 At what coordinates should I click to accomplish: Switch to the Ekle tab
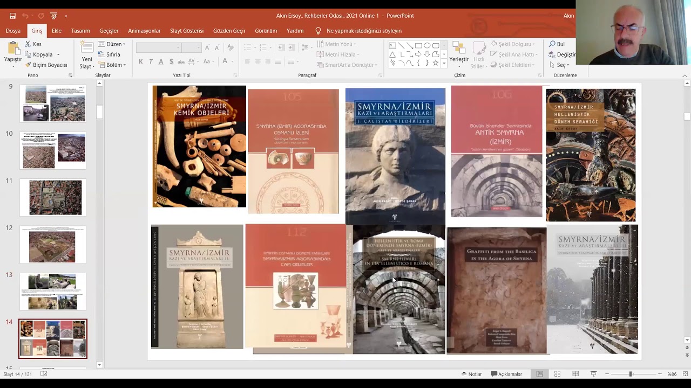point(57,31)
